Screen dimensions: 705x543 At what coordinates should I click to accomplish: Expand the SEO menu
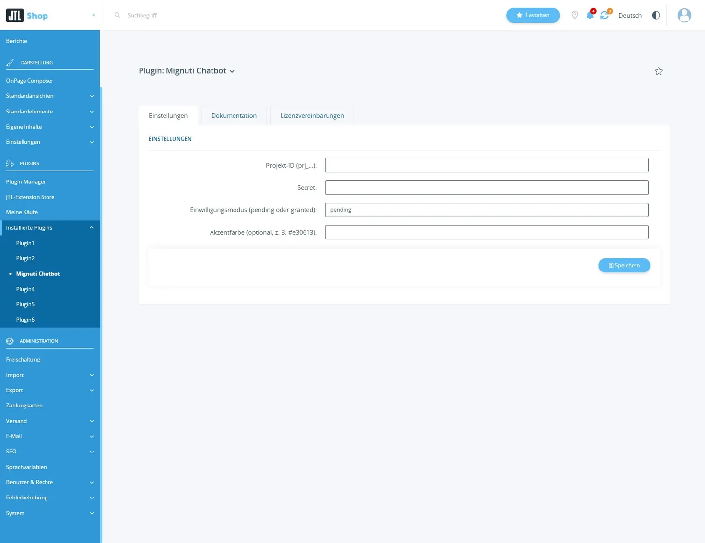coord(50,452)
